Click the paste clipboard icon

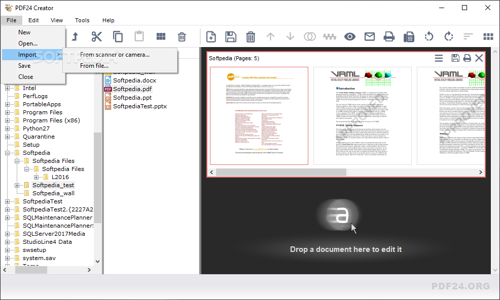click(139, 36)
